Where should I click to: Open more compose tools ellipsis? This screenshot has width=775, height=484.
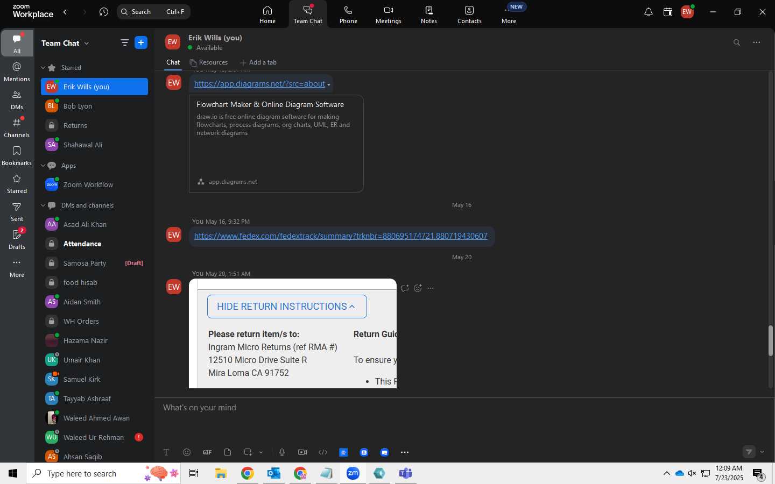point(405,452)
